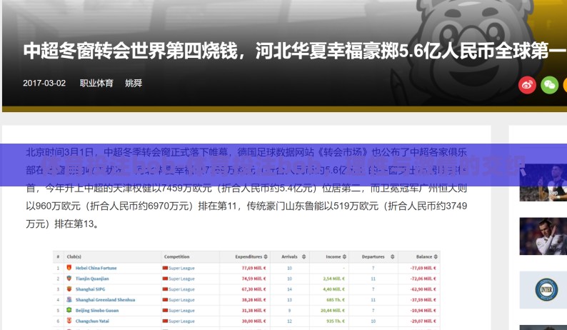Open the Shanghai Greenland Shenhua club link
This screenshot has height=330, width=567.
[x=105, y=299]
